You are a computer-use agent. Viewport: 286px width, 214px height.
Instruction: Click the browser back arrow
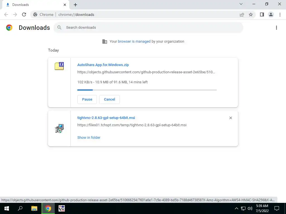tap(6, 14)
